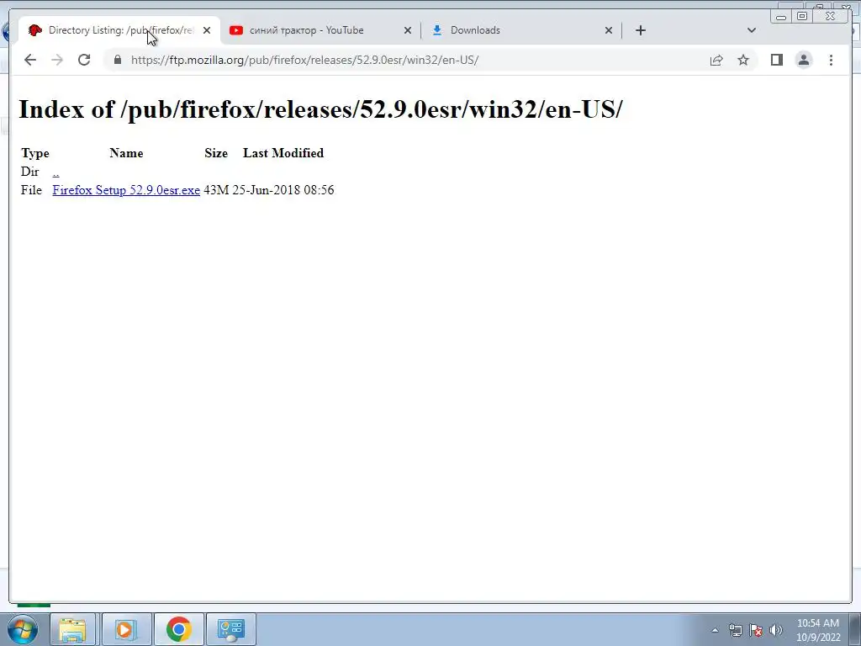This screenshot has width=861, height=646.
Task: Share this page icon in address bar
Action: (x=716, y=60)
